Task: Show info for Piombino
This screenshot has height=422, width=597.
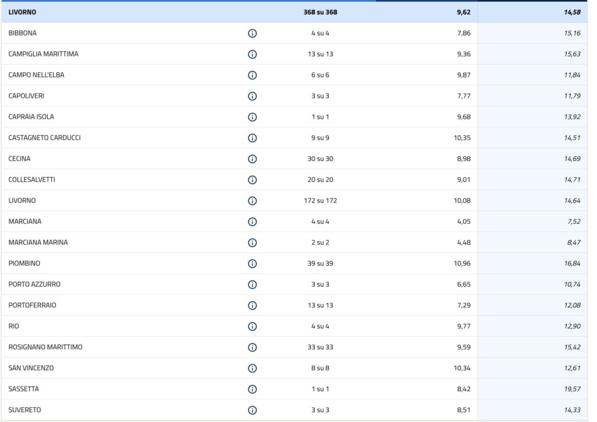Action: pyautogui.click(x=252, y=263)
